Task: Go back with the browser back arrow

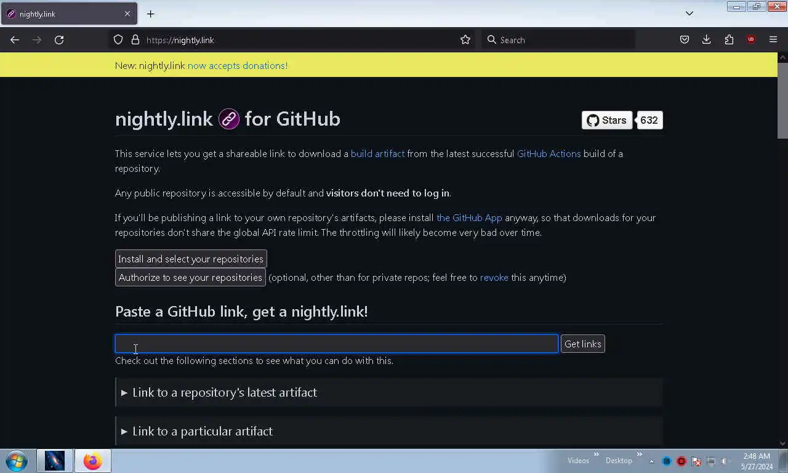Action: click(15, 40)
